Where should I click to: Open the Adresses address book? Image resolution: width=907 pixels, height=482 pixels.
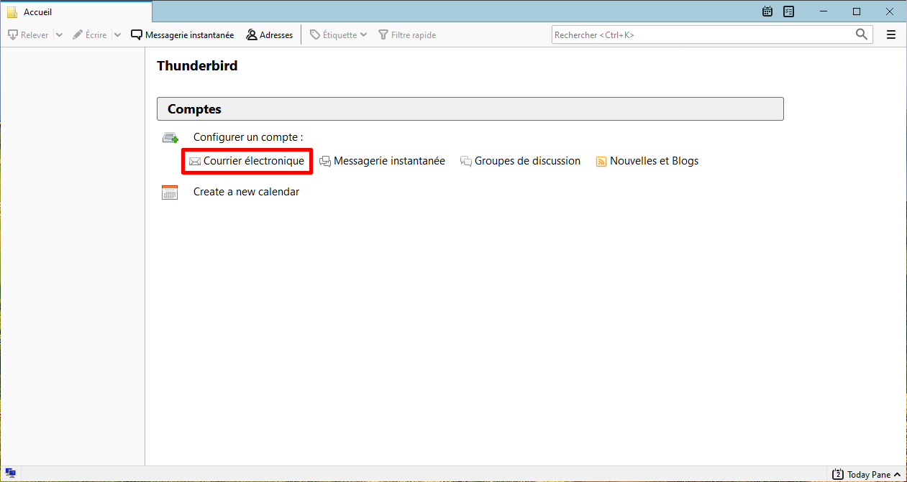pos(270,34)
